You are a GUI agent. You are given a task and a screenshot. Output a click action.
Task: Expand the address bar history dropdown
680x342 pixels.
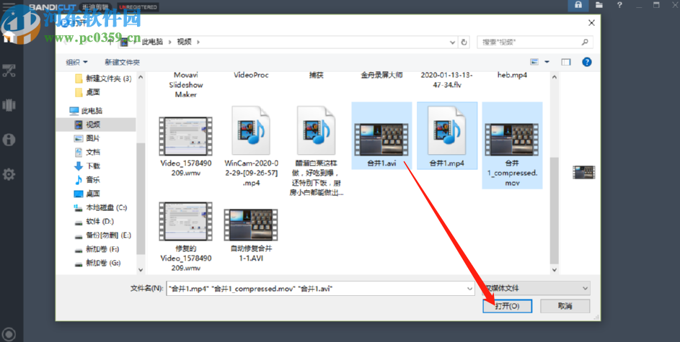click(452, 42)
